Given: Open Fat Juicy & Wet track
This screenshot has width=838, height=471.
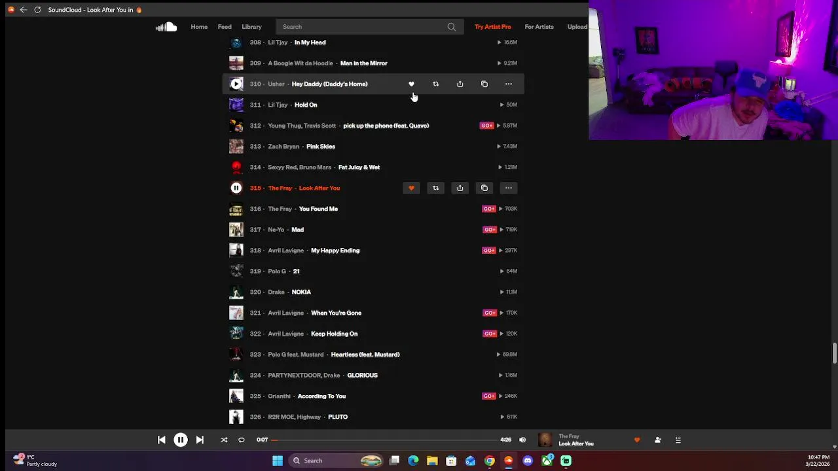Looking at the screenshot, I should (x=359, y=167).
